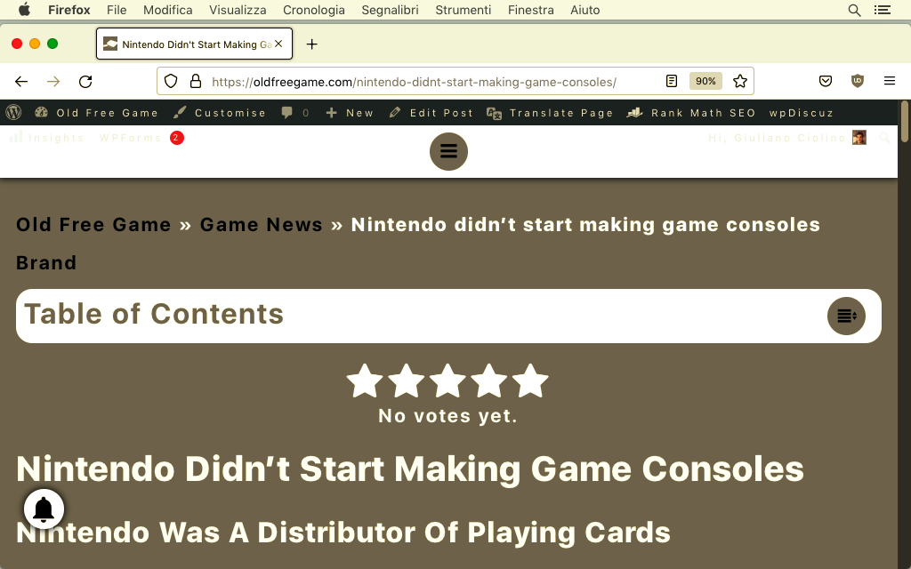Click the user avatar thumbnail
Viewport: 911px width, 569px height.
coord(859,138)
